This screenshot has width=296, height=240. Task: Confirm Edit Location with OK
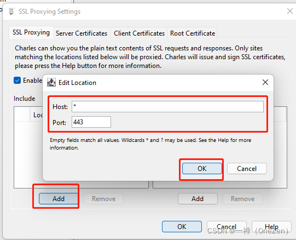point(202,169)
